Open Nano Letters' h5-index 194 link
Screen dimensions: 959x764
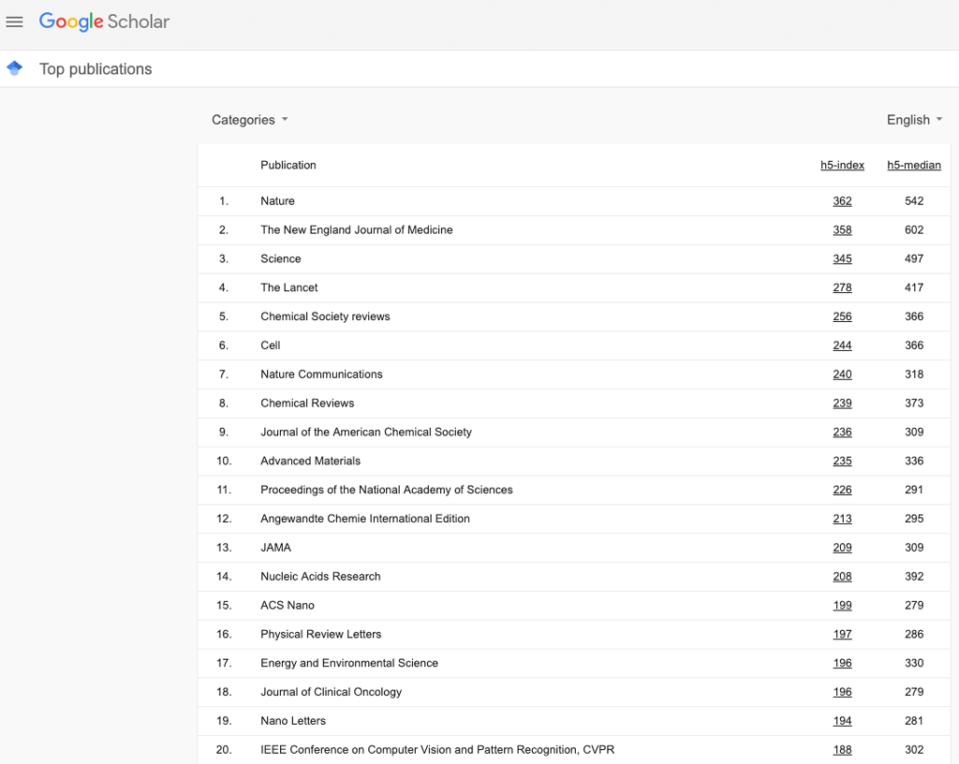(x=842, y=721)
